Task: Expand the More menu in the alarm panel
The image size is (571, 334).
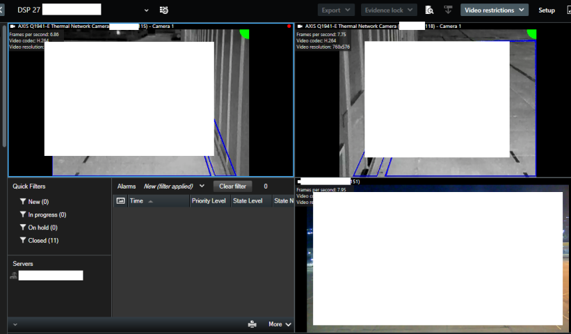Action: click(280, 324)
